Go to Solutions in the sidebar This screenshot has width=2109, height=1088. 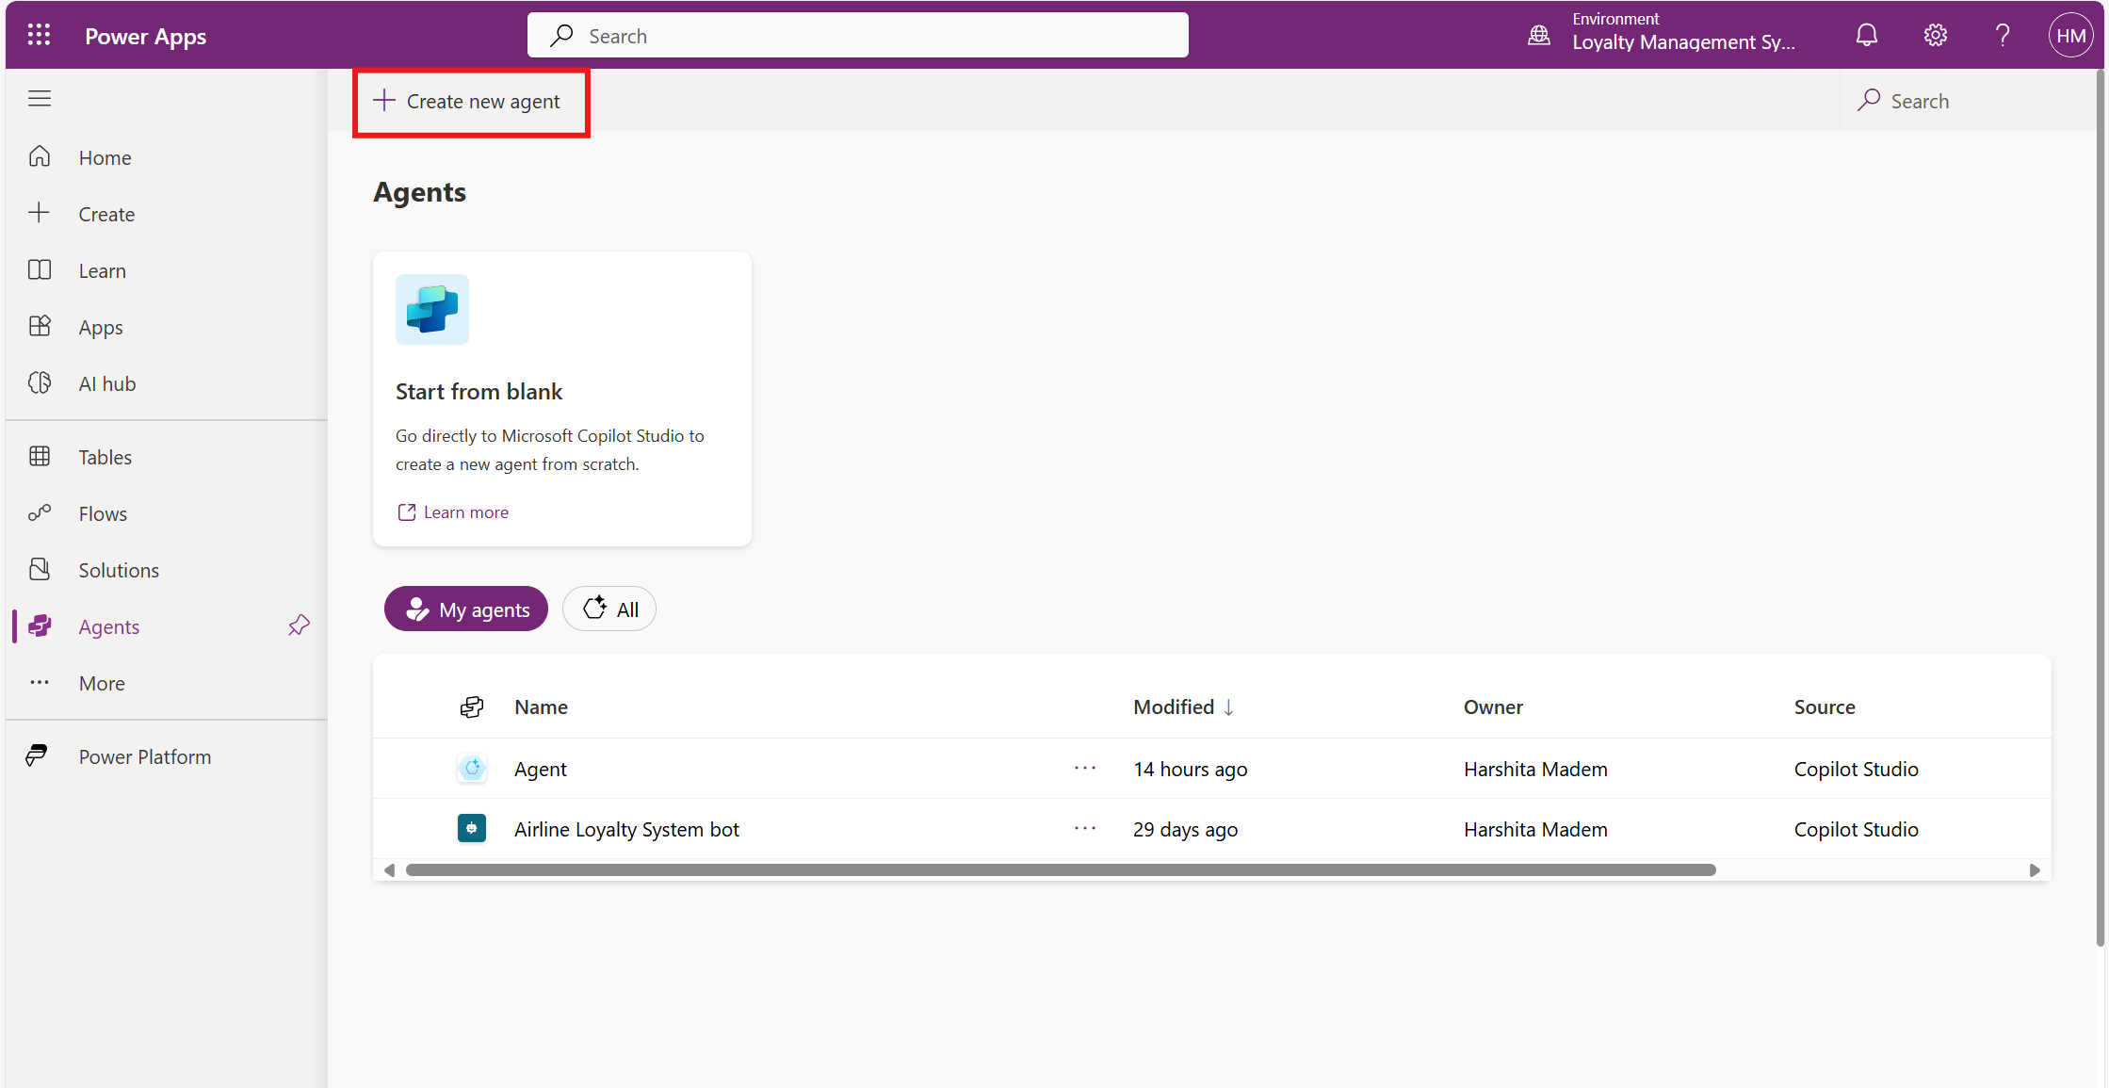[119, 570]
